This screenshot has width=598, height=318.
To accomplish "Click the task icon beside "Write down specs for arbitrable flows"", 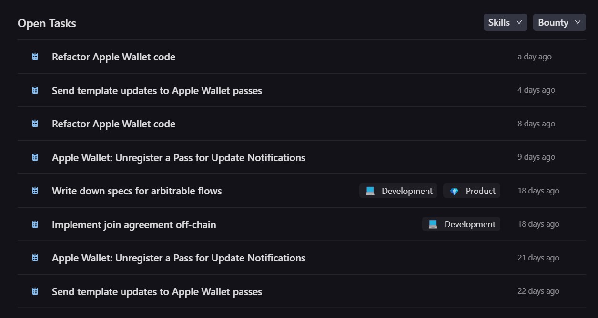I will coord(35,191).
